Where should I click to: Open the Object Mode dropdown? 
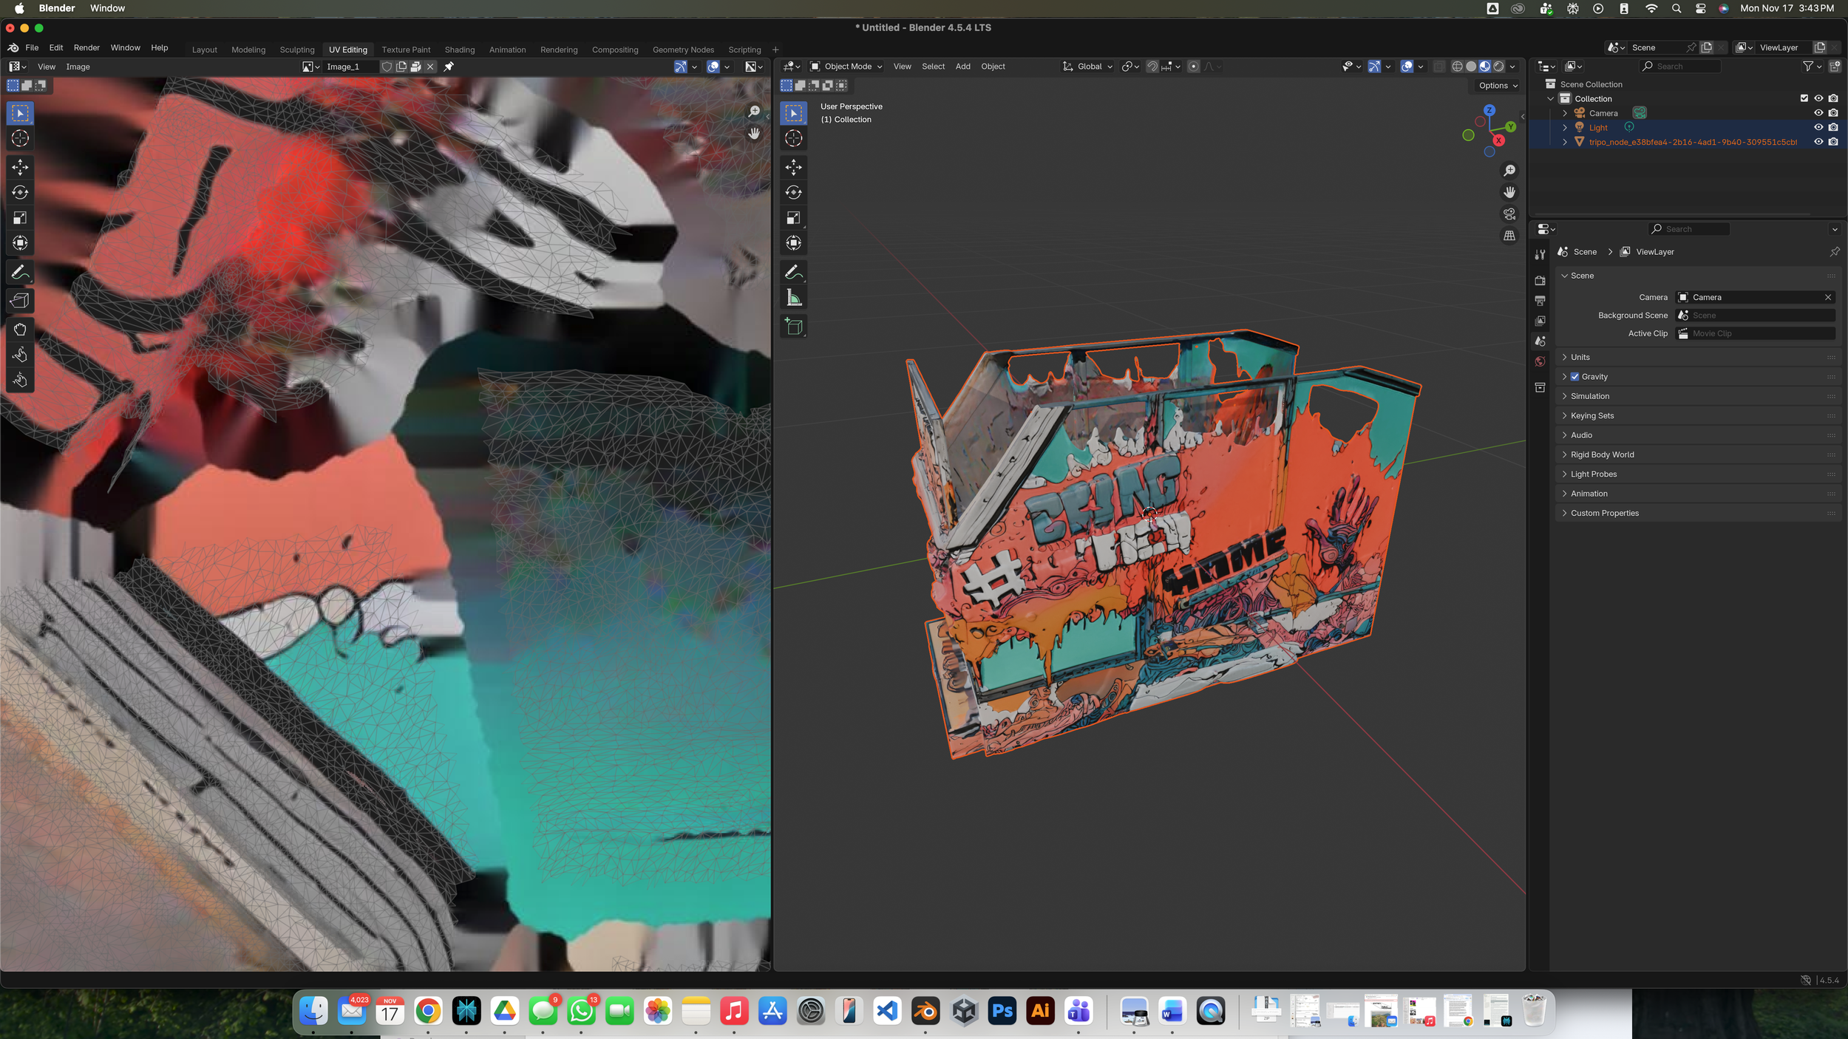846,67
